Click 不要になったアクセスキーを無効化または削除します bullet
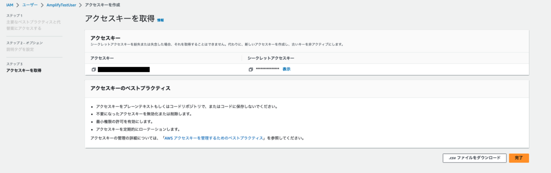Viewport: 551px width, 173px height. click(x=144, y=114)
